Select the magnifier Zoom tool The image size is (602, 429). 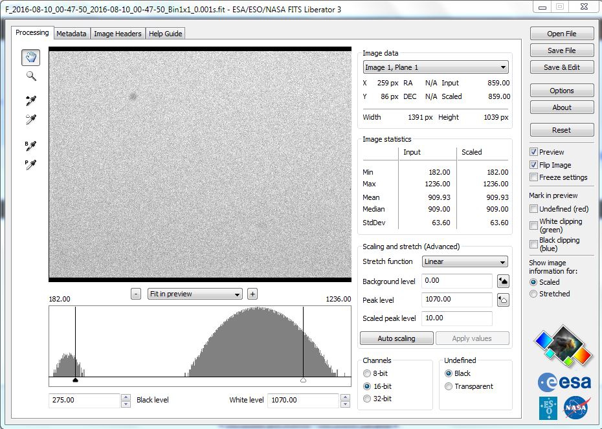coord(30,76)
